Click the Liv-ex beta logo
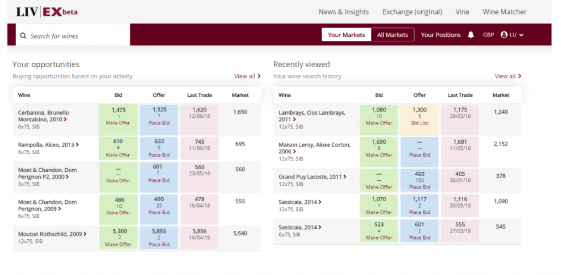566x275 pixels. coord(47,12)
